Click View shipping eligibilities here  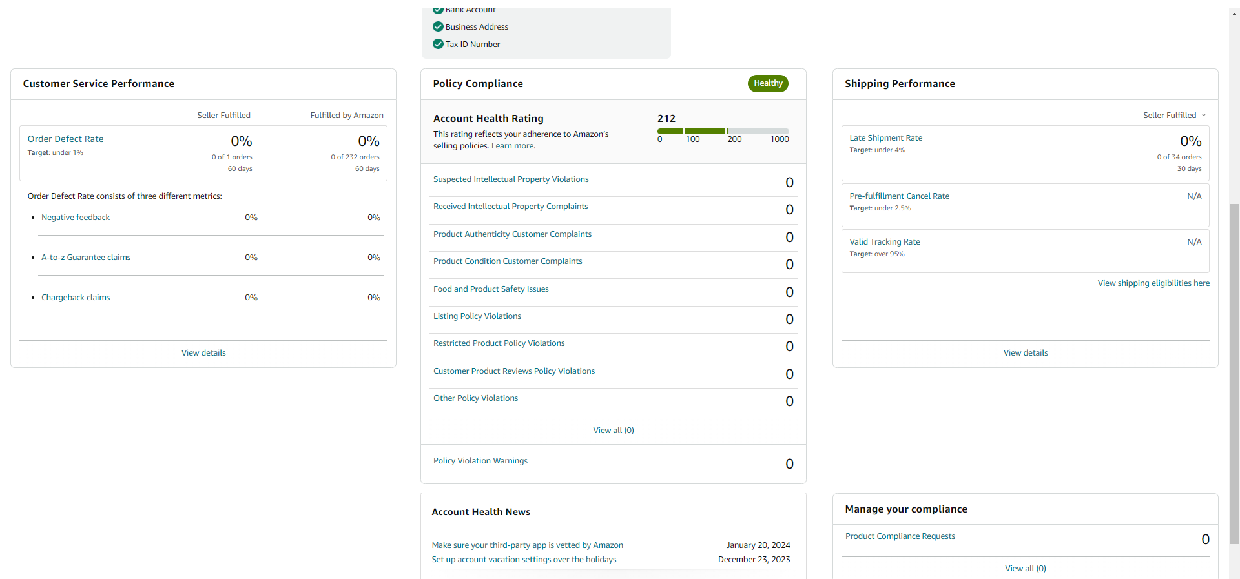click(x=1153, y=283)
